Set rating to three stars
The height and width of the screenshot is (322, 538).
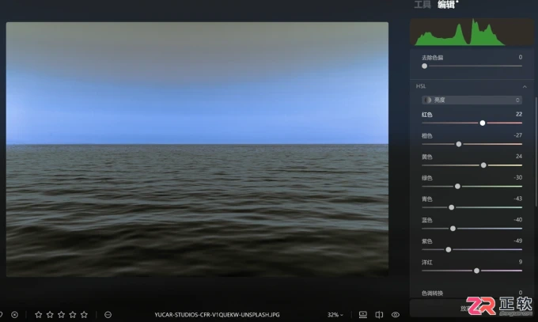61,314
